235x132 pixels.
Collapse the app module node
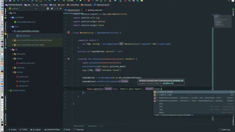point(8,13)
